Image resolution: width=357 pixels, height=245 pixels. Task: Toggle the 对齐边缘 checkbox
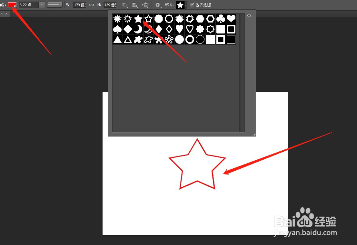coord(192,5)
